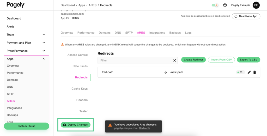Switch to the Domains tab
The image size is (267, 136).
click(x=105, y=33)
